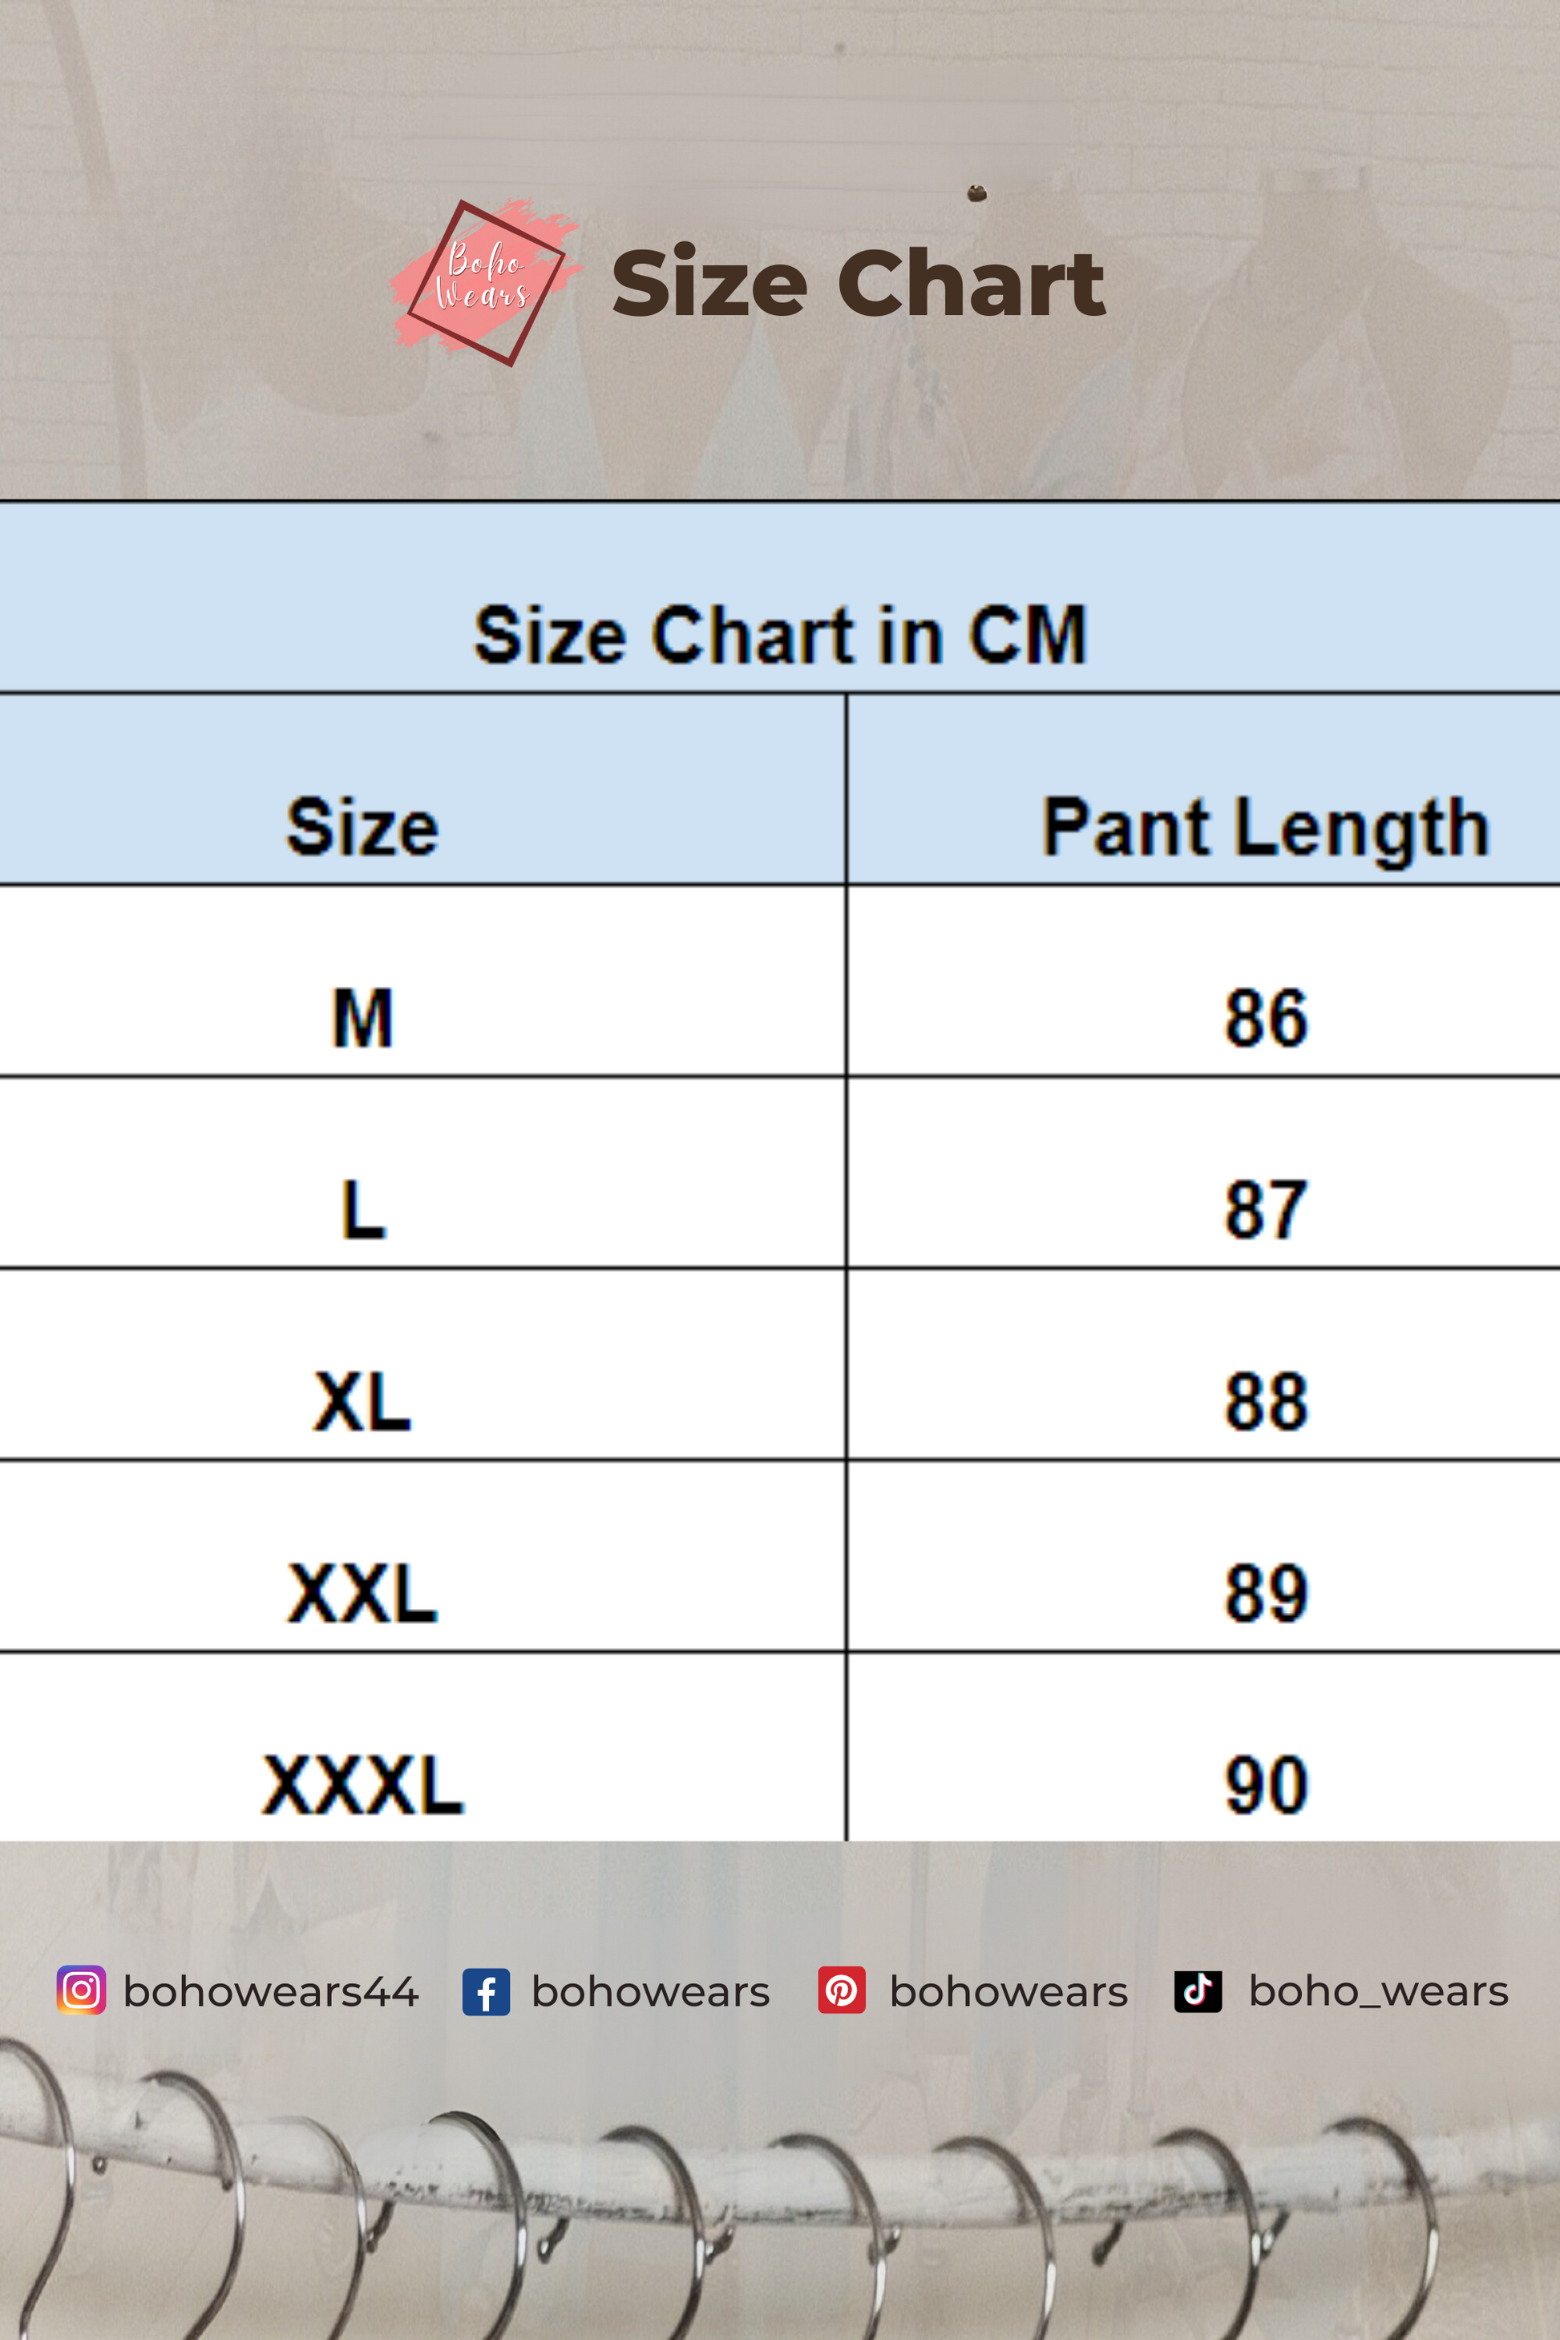
Task: Open the bohowears handle beside Pinterest
Action: (x=1008, y=1992)
